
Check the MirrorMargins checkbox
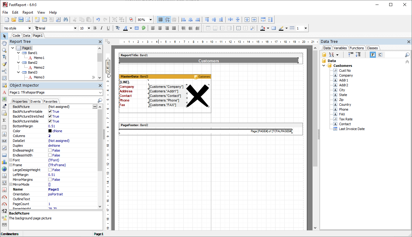coord(50,180)
